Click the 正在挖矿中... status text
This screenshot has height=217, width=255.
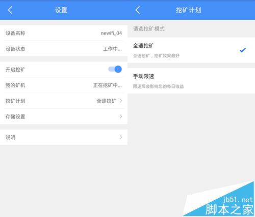108,85
